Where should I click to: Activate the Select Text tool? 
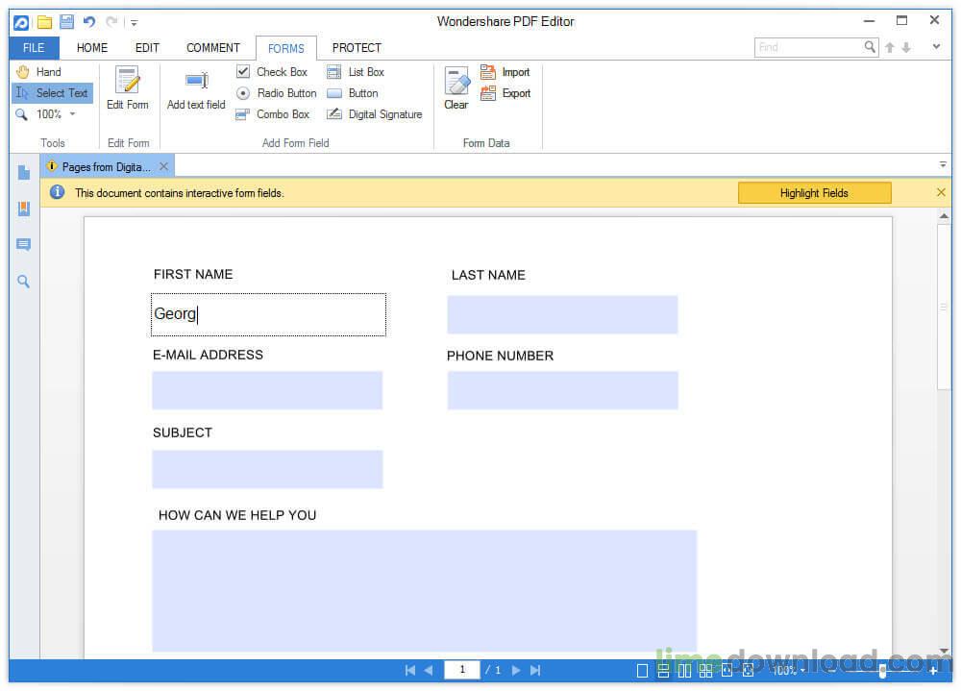55,93
